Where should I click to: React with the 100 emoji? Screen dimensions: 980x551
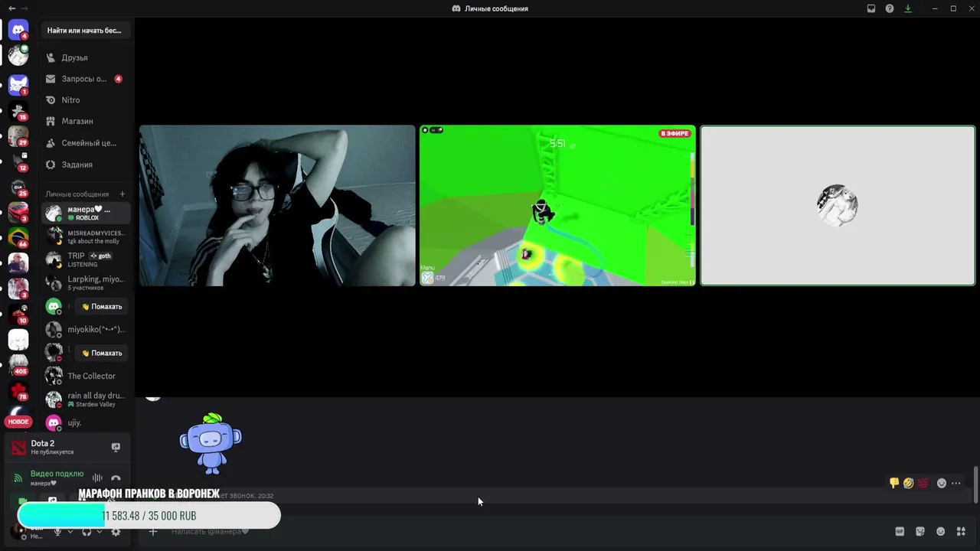tap(923, 483)
